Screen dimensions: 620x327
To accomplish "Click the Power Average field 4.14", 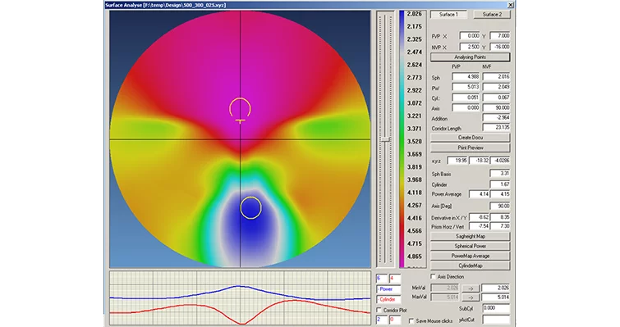I will point(480,194).
